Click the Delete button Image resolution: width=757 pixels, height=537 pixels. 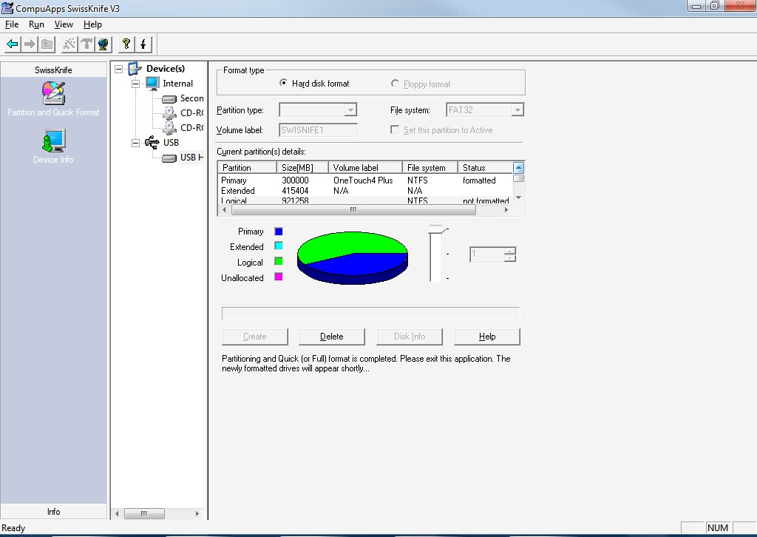tap(331, 337)
